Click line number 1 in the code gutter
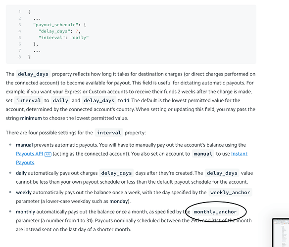The width and height of the screenshot is (289, 247). tap(20, 12)
